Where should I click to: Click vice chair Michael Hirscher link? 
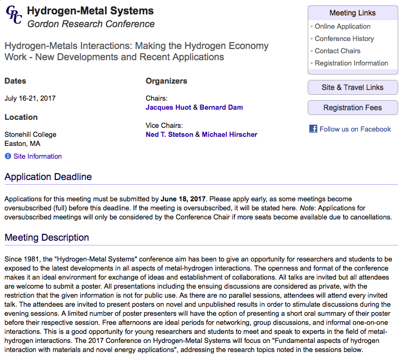point(229,135)
